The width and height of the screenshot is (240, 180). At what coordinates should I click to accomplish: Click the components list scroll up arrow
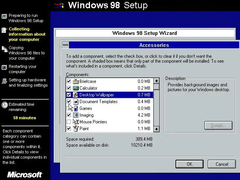[x=156, y=81]
